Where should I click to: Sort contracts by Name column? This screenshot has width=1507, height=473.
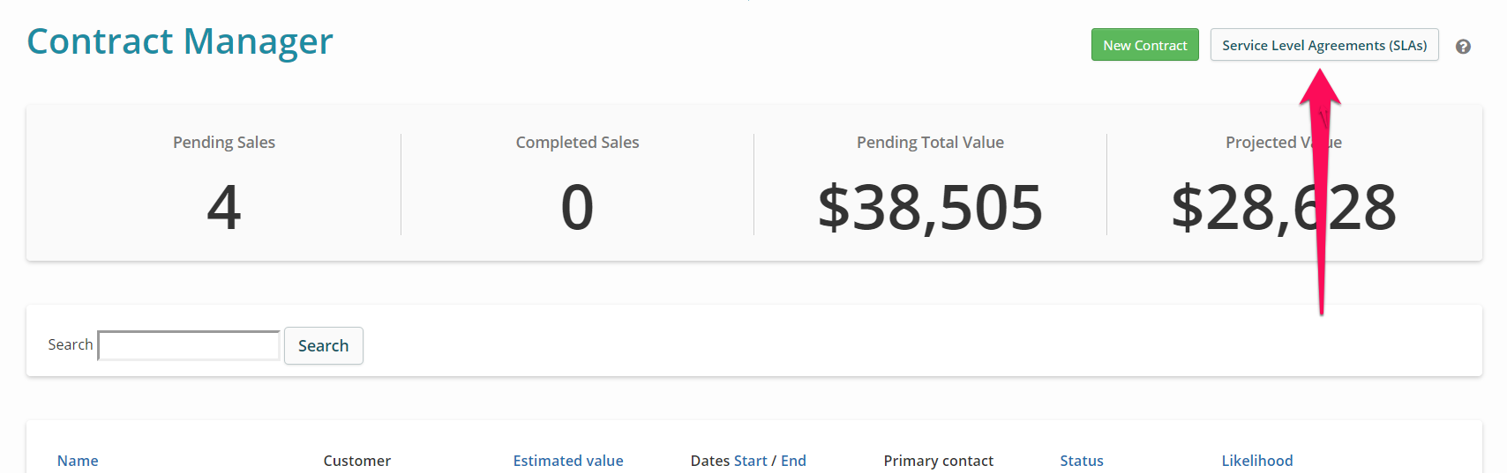pyautogui.click(x=78, y=461)
